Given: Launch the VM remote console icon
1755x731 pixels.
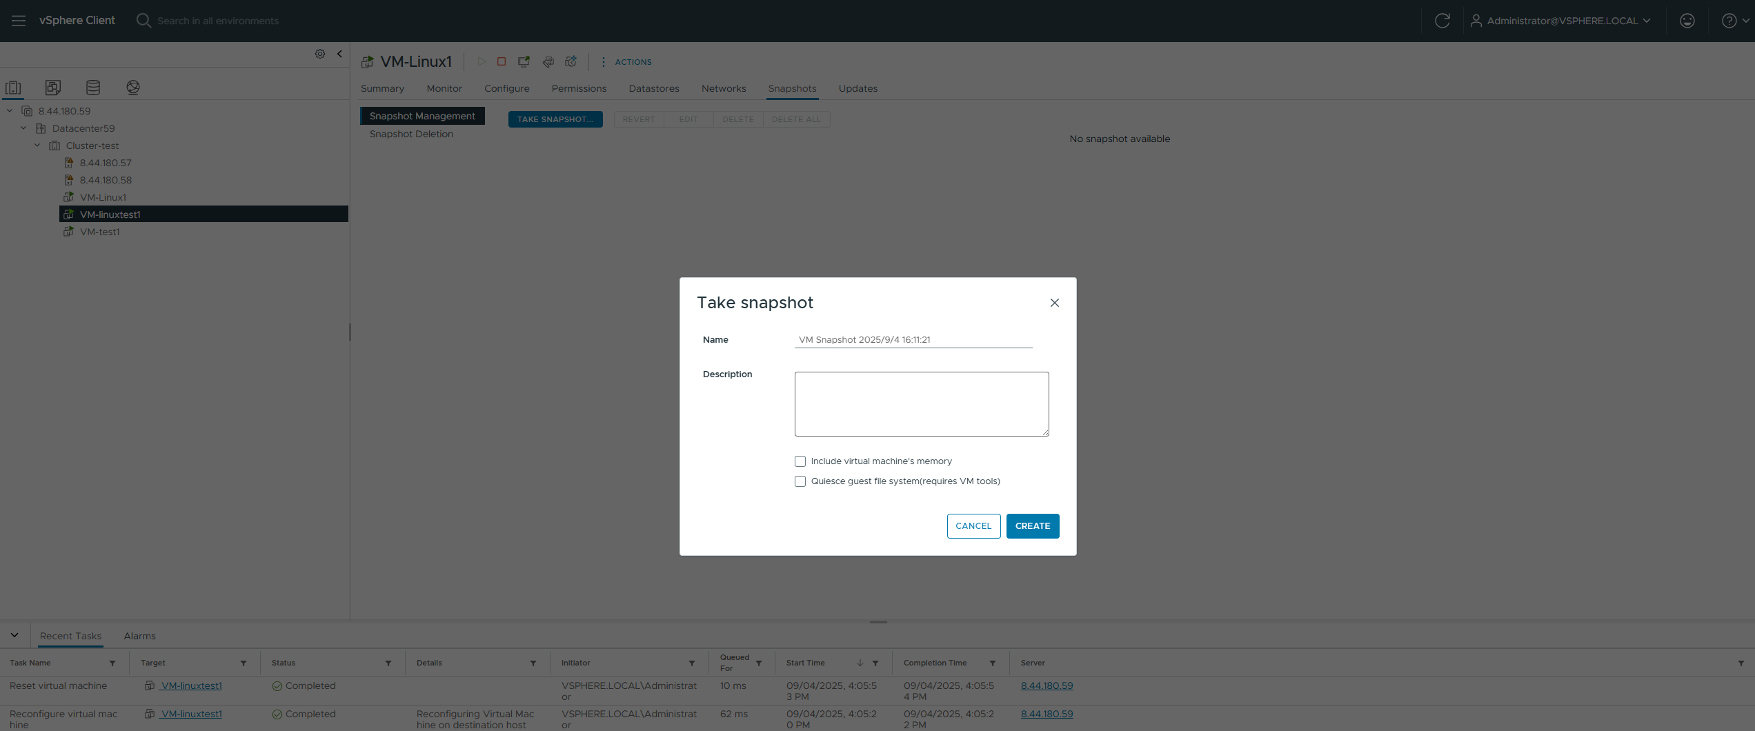Looking at the screenshot, I should pos(524,61).
